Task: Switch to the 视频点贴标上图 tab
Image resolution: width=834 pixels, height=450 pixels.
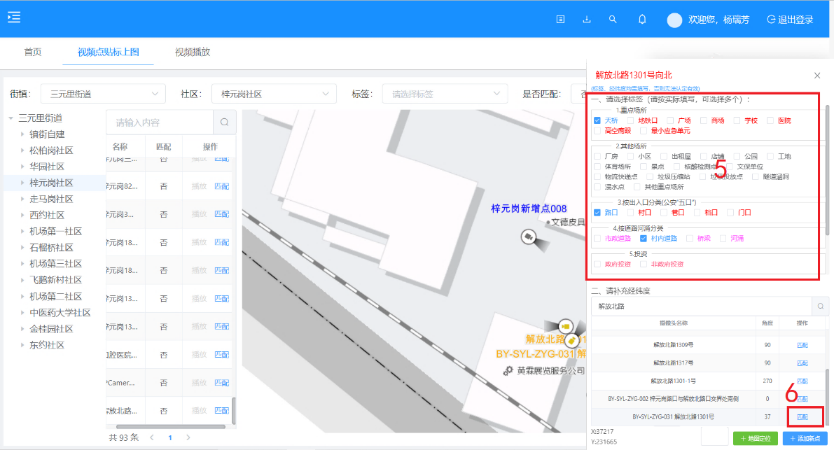Action: pos(108,52)
